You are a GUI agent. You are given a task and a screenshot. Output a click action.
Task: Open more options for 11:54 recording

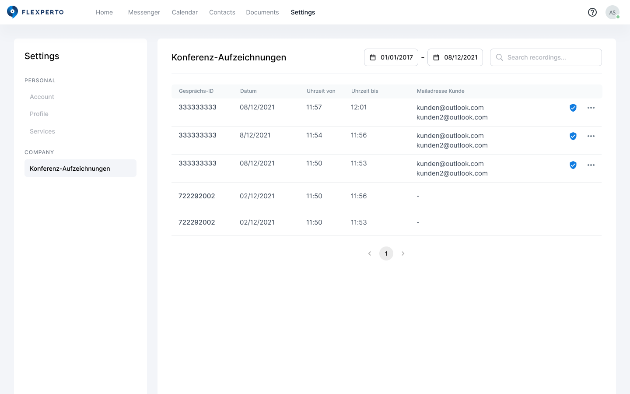591,136
